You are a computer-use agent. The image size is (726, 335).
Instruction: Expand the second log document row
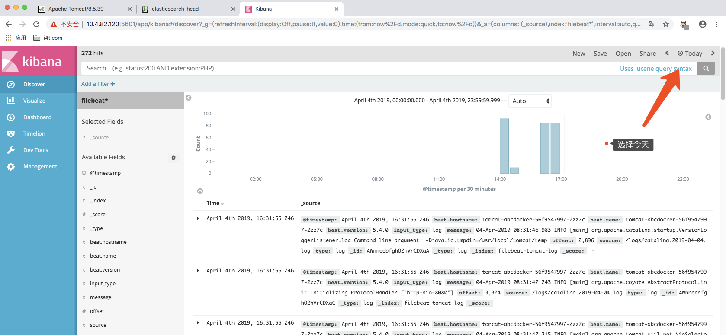point(198,271)
